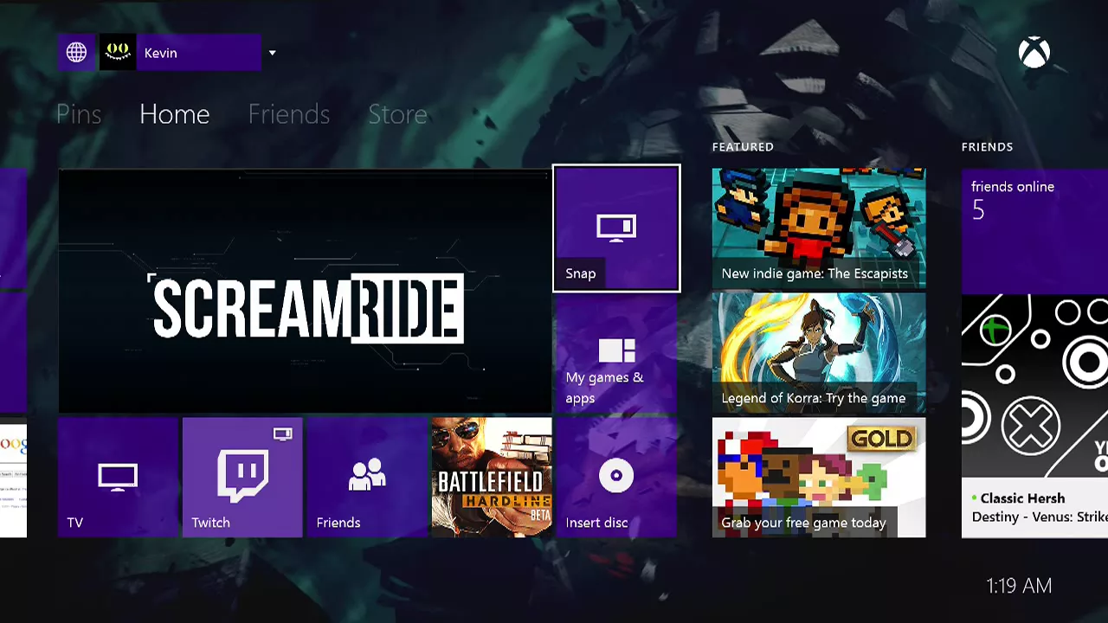
Task: Open the partially visible browser tile
Action: click(x=13, y=478)
